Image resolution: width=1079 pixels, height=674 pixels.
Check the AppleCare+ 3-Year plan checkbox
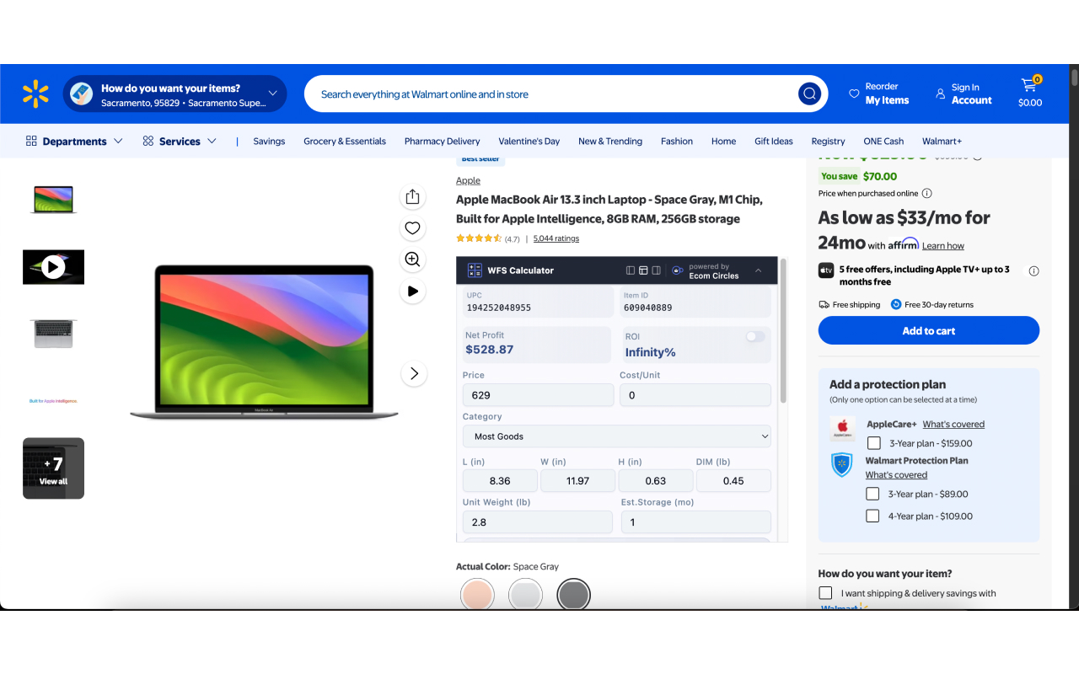click(x=873, y=442)
